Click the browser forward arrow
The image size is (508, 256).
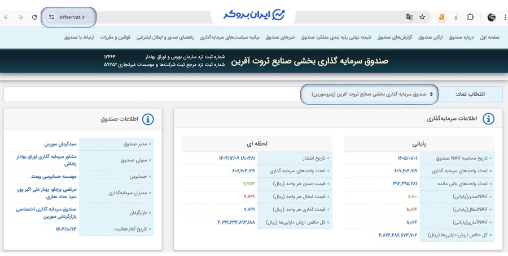[x=20, y=17]
